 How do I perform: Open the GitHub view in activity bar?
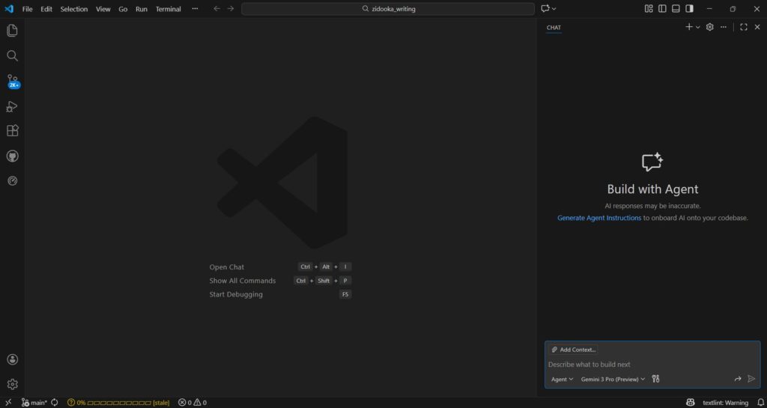(12, 156)
